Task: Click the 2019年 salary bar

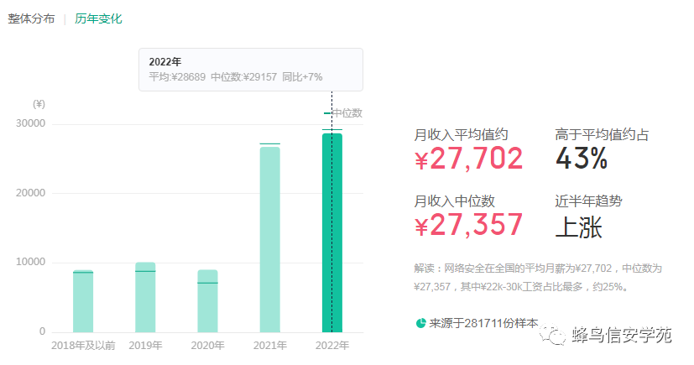Action: tap(145, 297)
